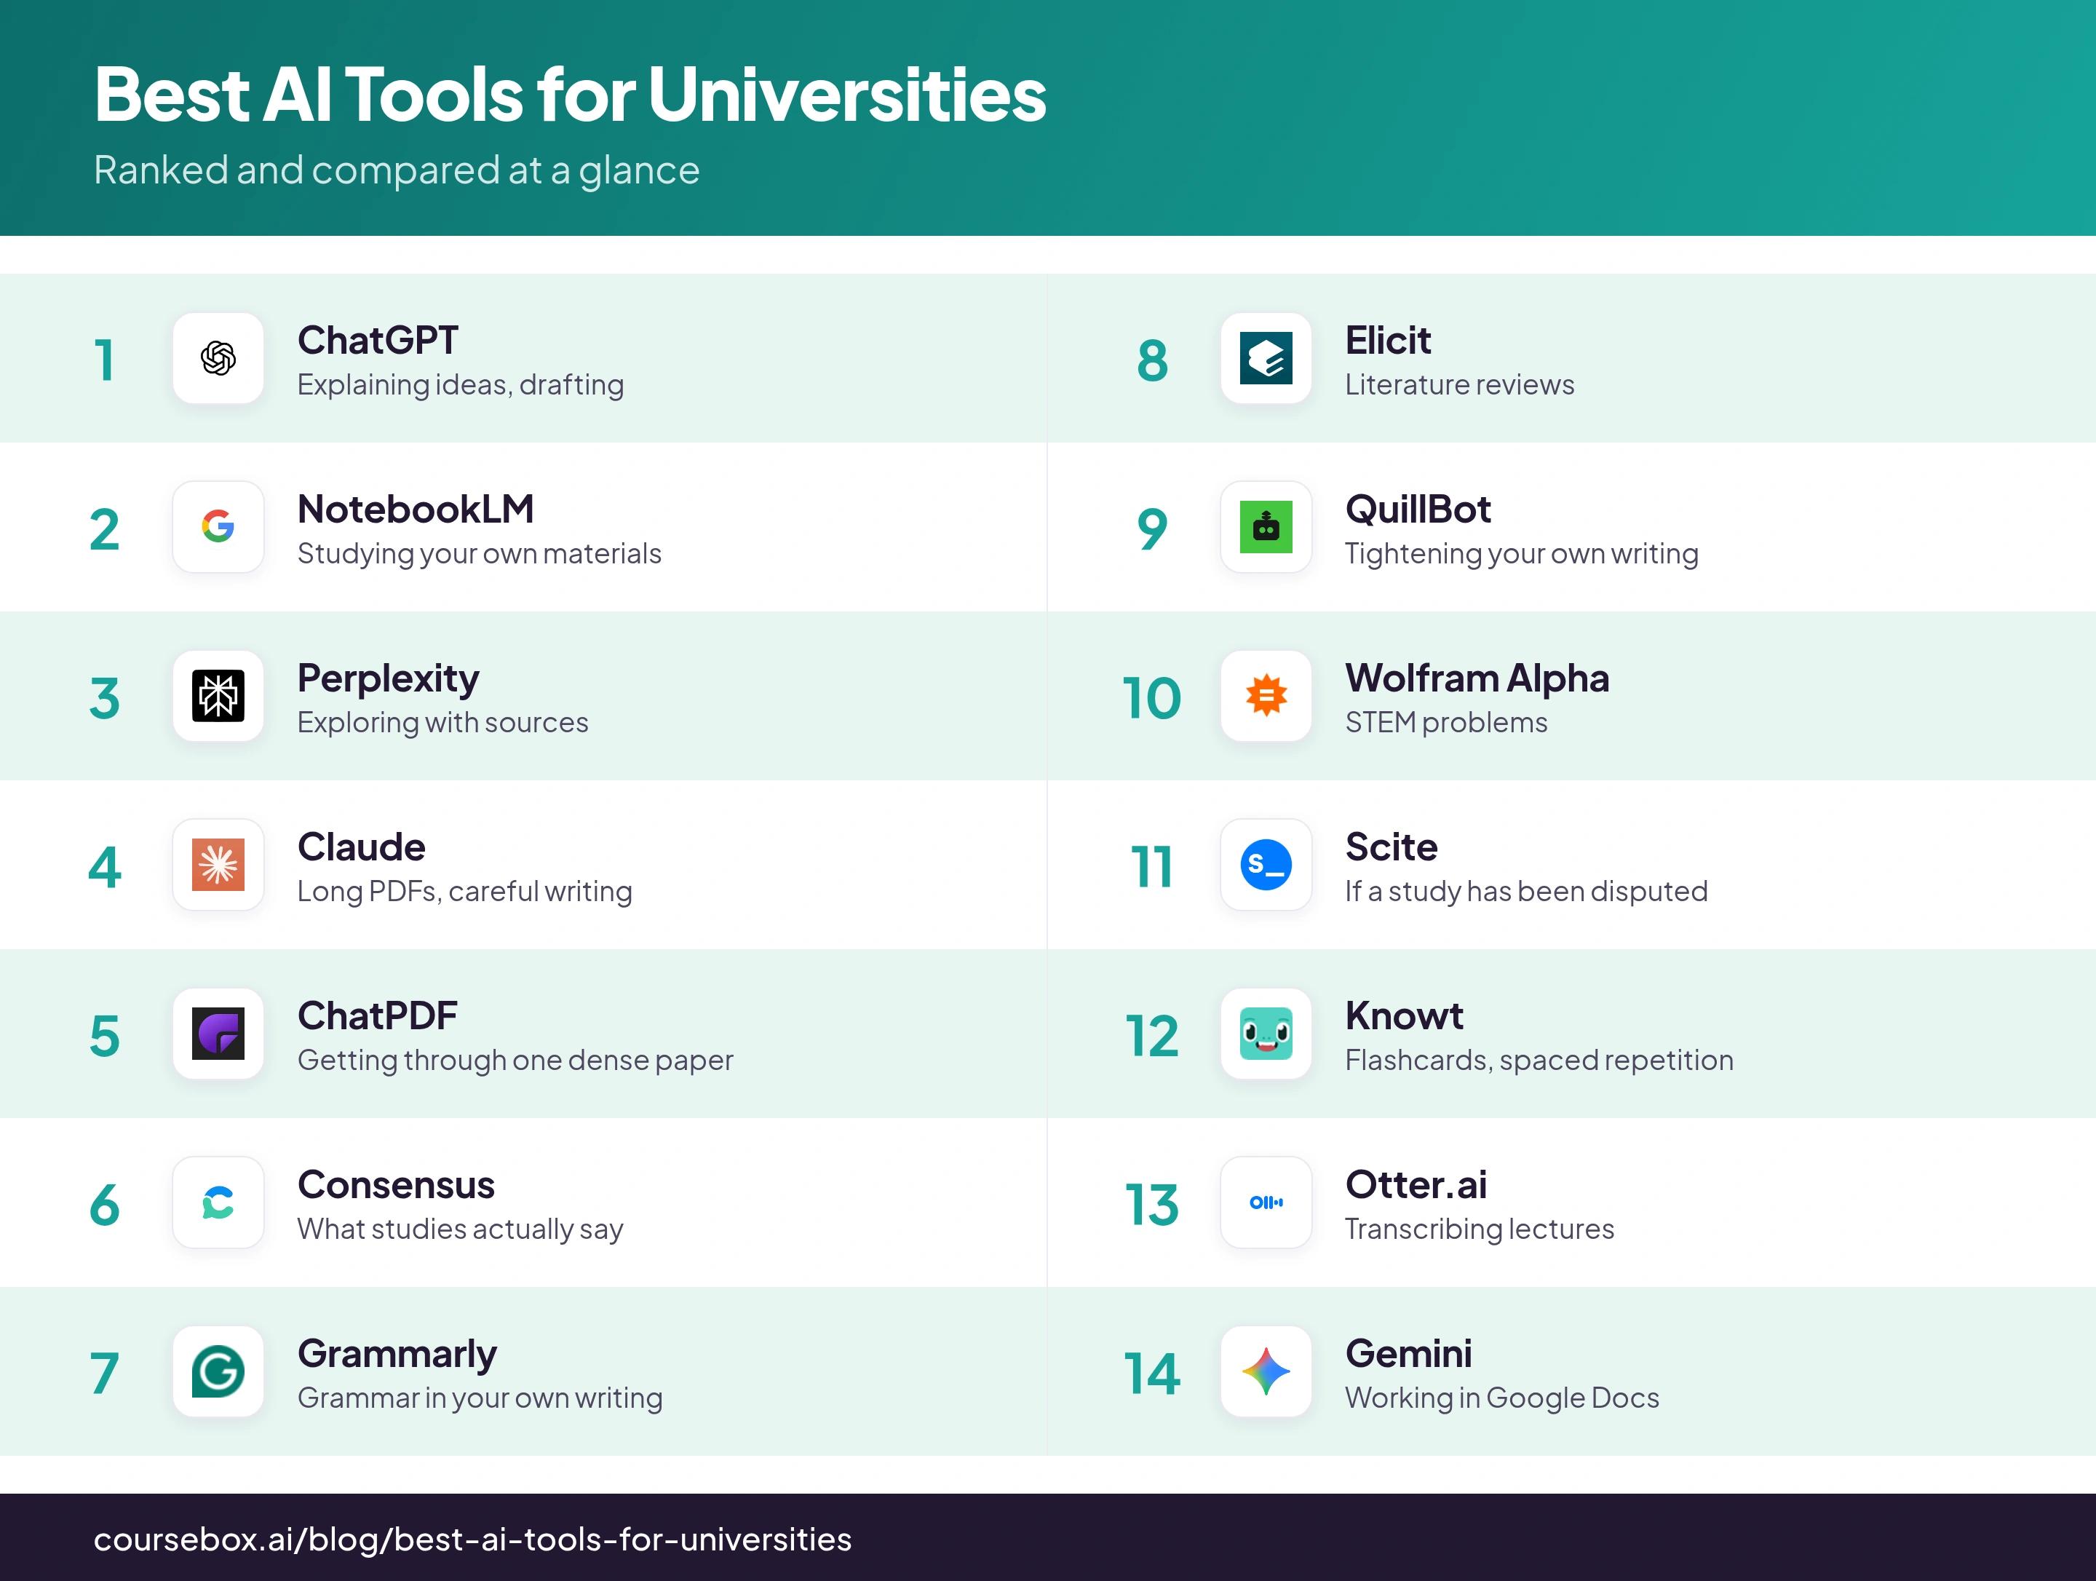Click the Wolfram Alpha orange icon
The image size is (2096, 1581).
pyautogui.click(x=1266, y=696)
